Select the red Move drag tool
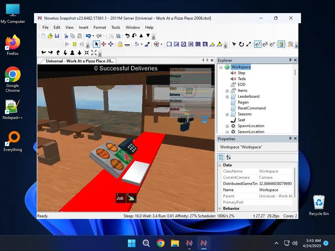335x251 pixels. 104,44
